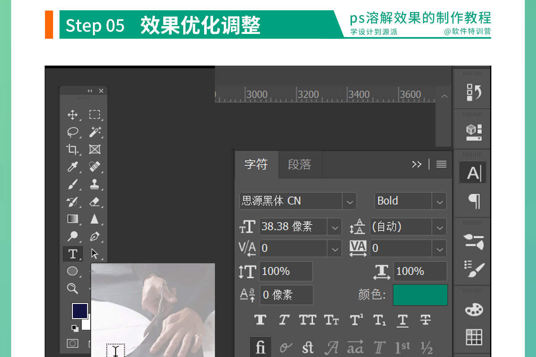
Task: Select the Pen tool
Action: tap(94, 237)
